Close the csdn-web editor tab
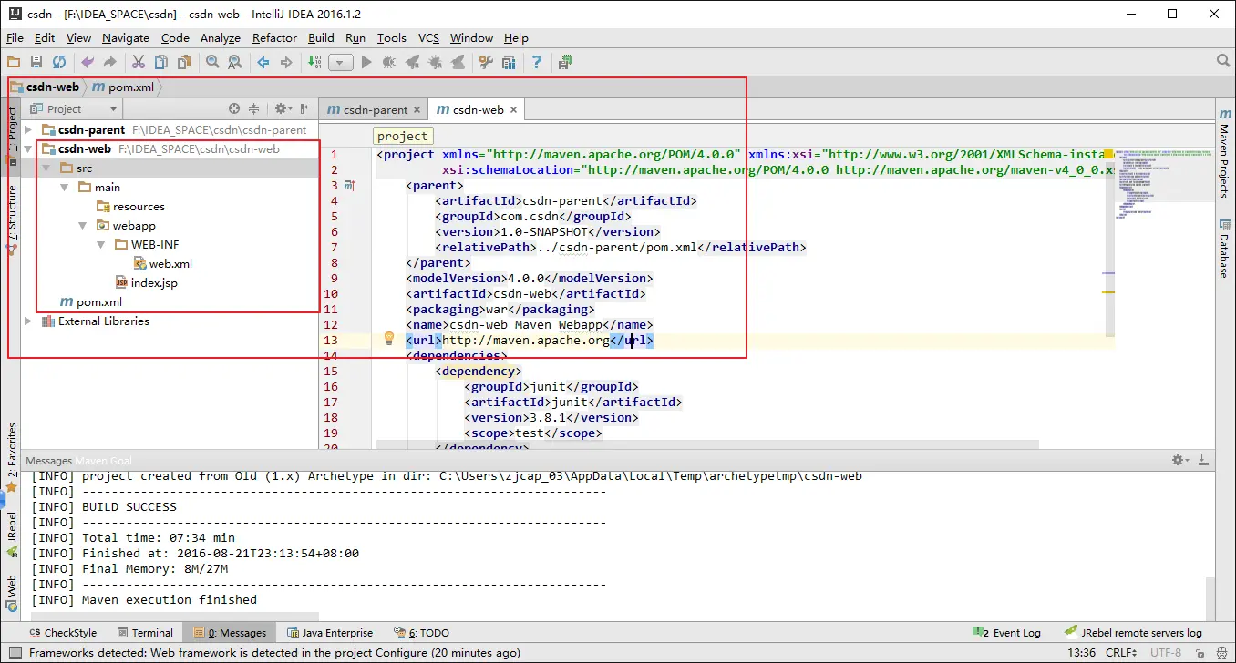1236x663 pixels. tap(513, 110)
